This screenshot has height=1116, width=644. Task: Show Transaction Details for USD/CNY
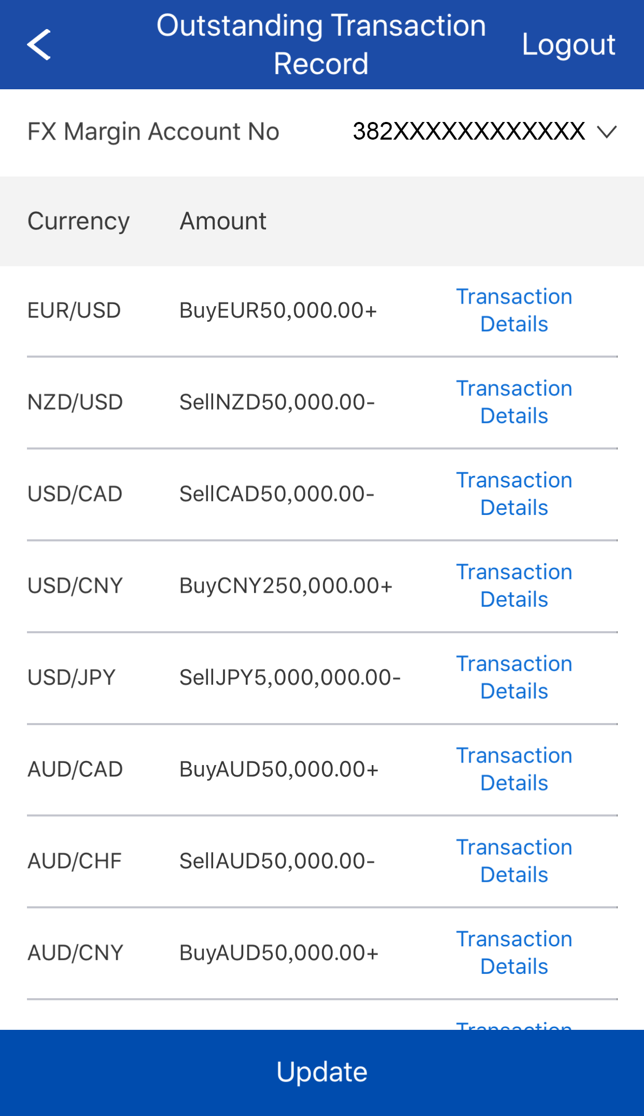point(514,586)
